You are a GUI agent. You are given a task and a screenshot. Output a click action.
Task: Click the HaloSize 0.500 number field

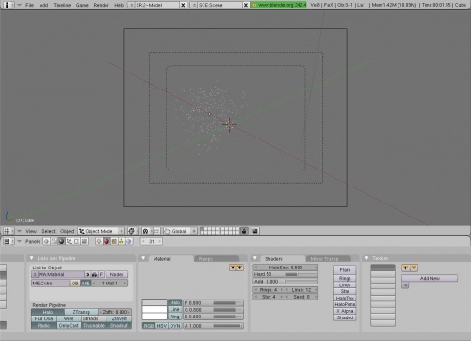pos(285,268)
